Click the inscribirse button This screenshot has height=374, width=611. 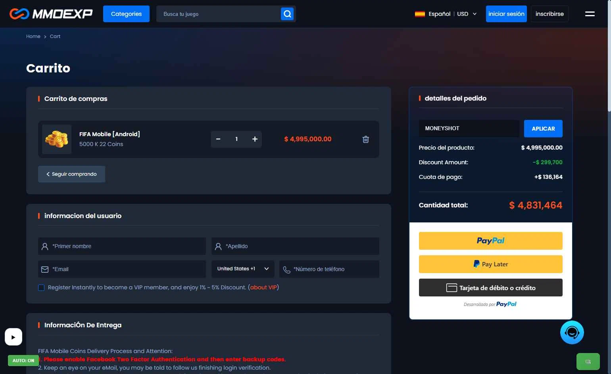click(550, 14)
